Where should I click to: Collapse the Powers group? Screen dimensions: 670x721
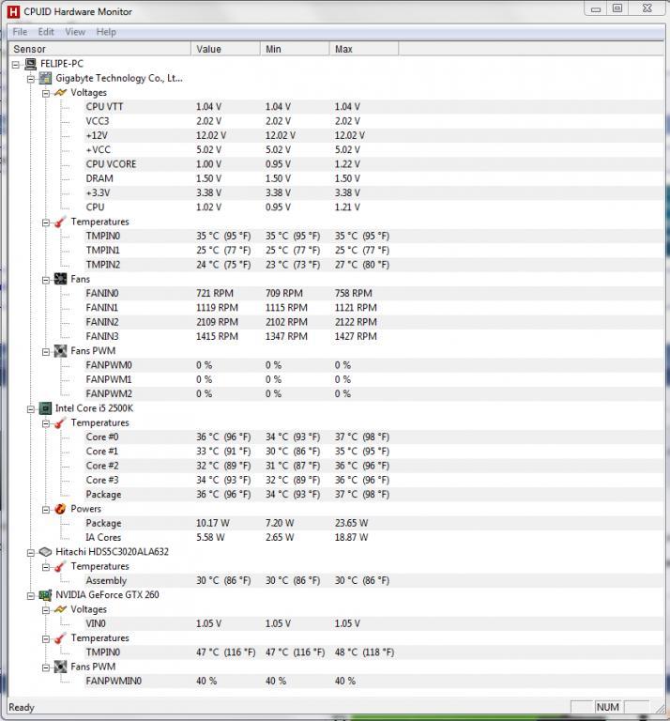pyautogui.click(x=46, y=510)
